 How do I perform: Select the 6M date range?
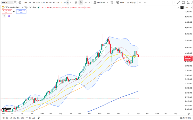pyautogui.click(x=18, y=118)
